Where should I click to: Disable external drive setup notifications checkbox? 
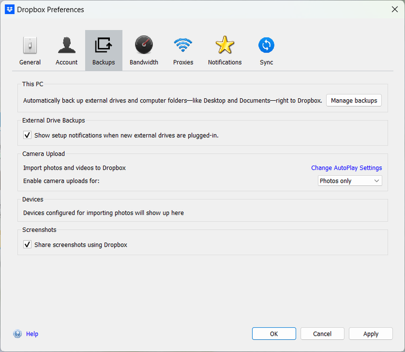click(28, 135)
